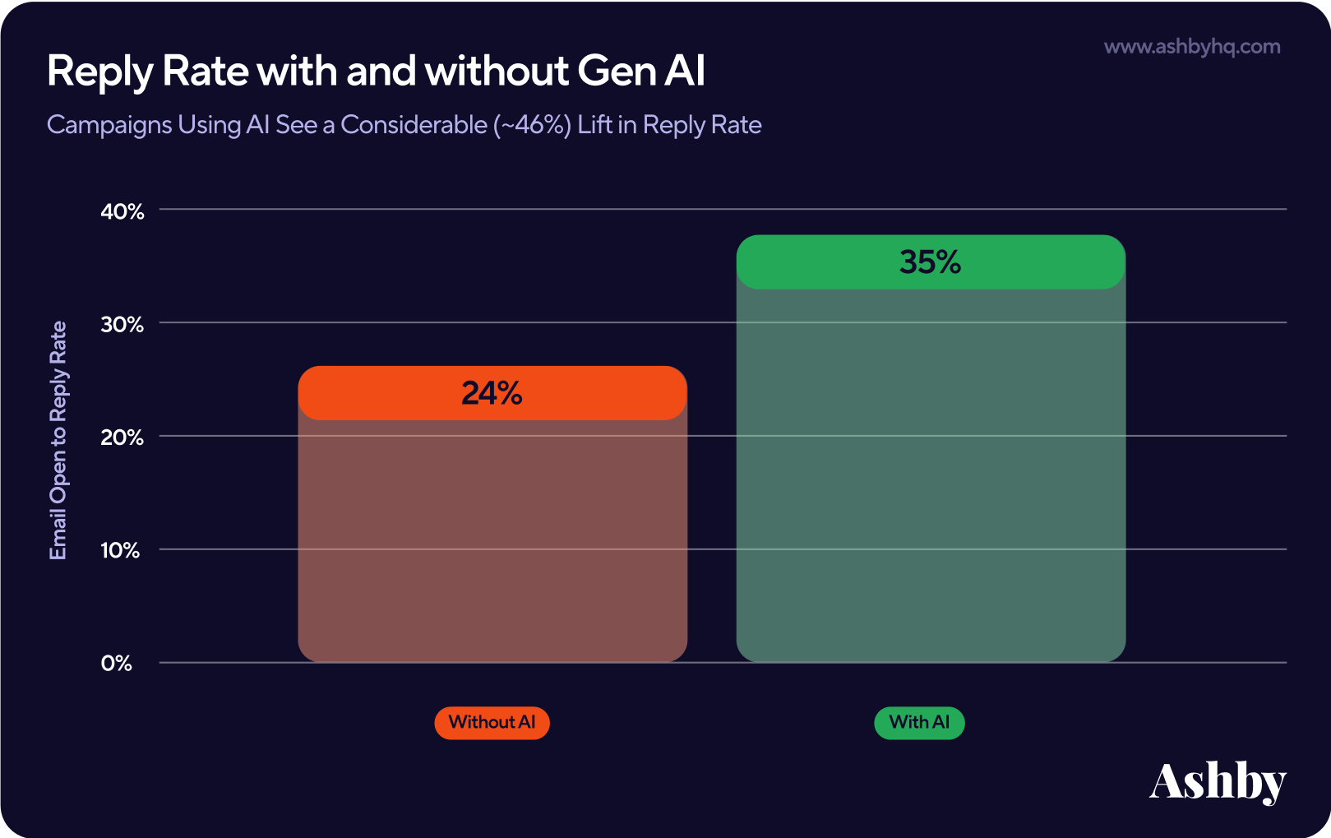Image resolution: width=1331 pixels, height=838 pixels.
Task: Click the 10% y-axis label
Action: [120, 551]
